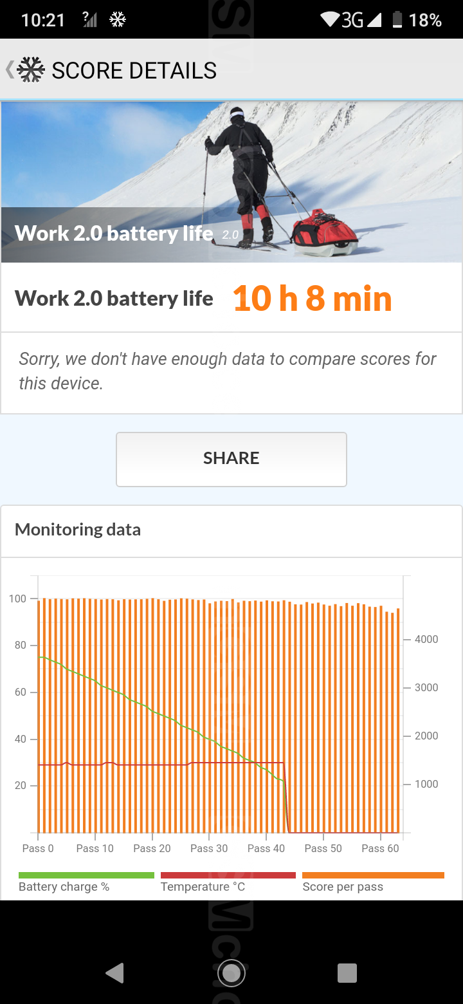Tap the PCMark snowflake logo icon
The image size is (463, 1004).
(x=30, y=70)
